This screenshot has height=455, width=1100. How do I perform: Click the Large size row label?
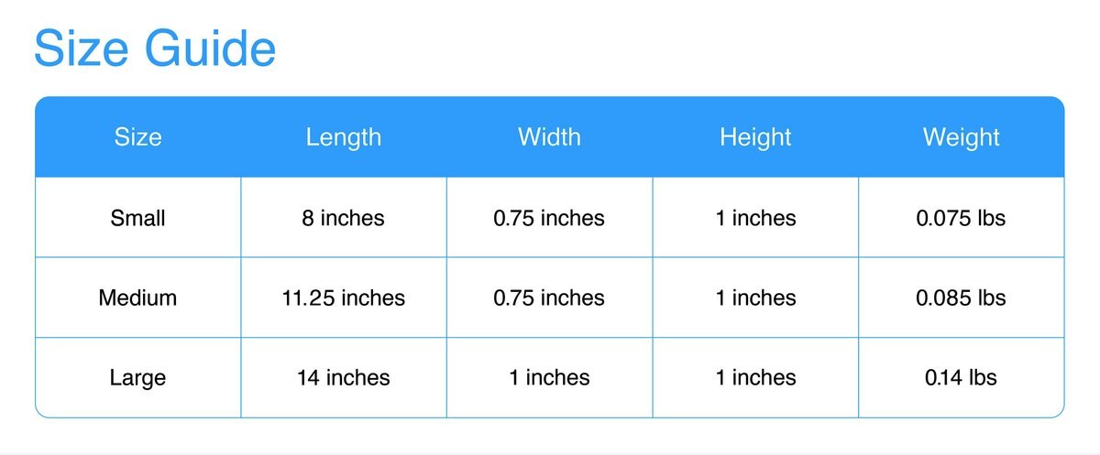[x=137, y=377]
